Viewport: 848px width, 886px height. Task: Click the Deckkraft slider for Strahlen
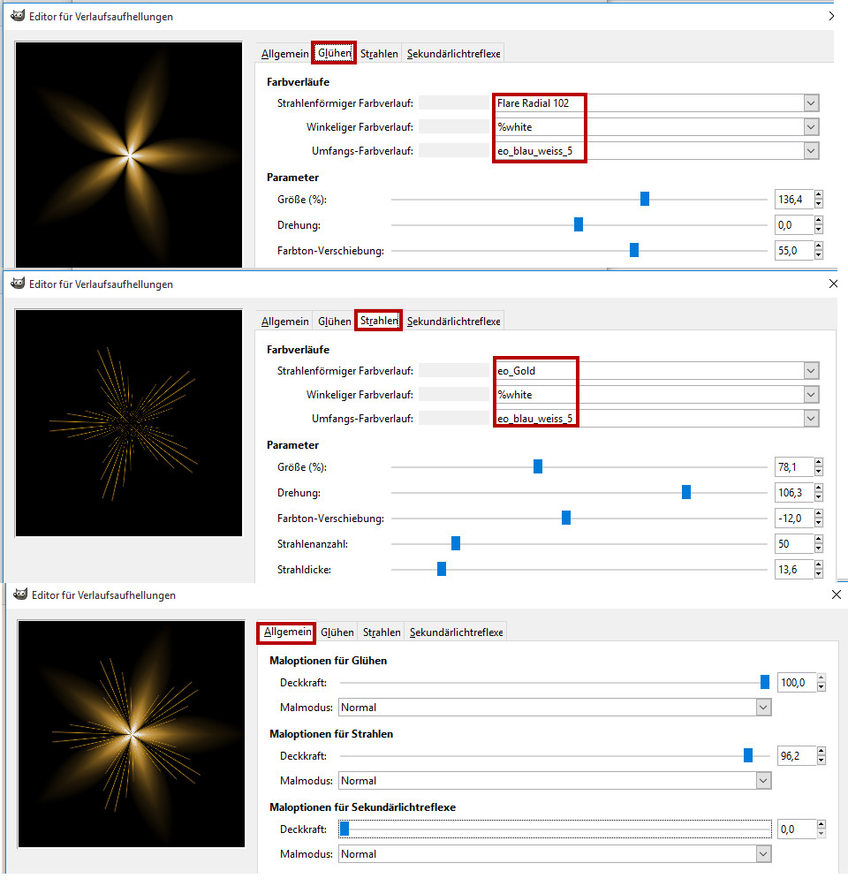pos(555,755)
